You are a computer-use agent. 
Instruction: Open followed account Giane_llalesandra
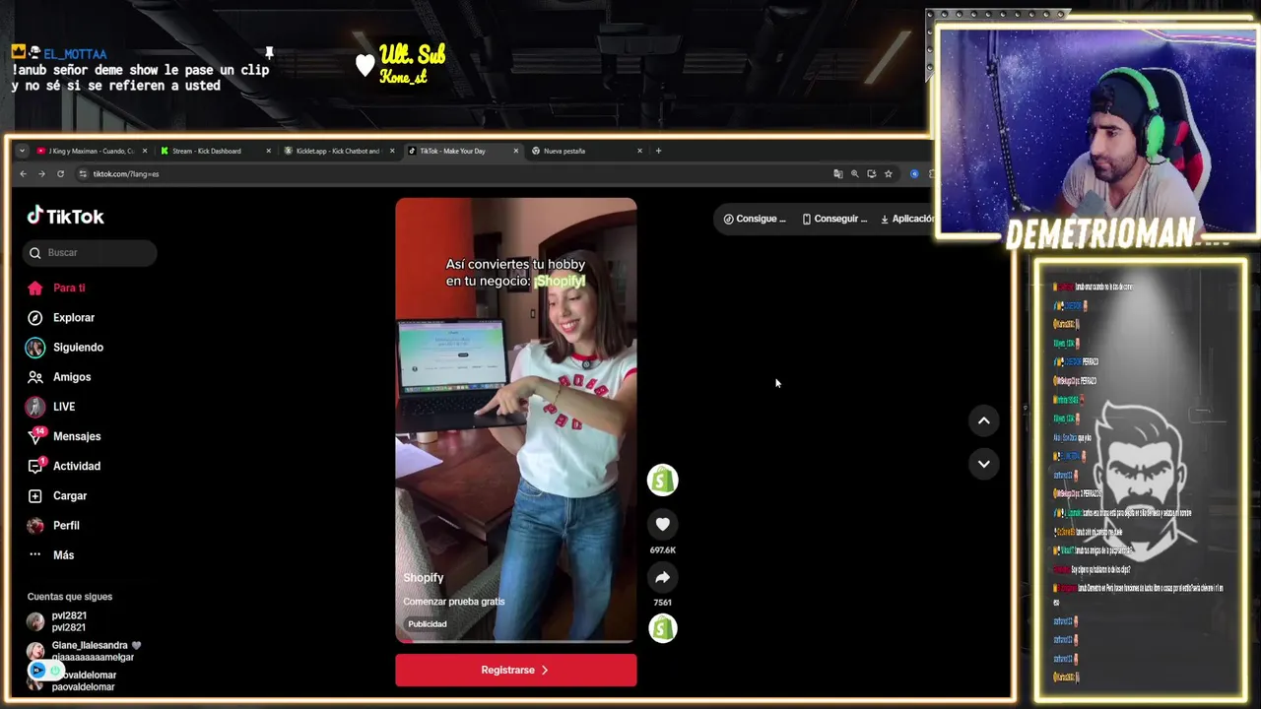tap(84, 651)
